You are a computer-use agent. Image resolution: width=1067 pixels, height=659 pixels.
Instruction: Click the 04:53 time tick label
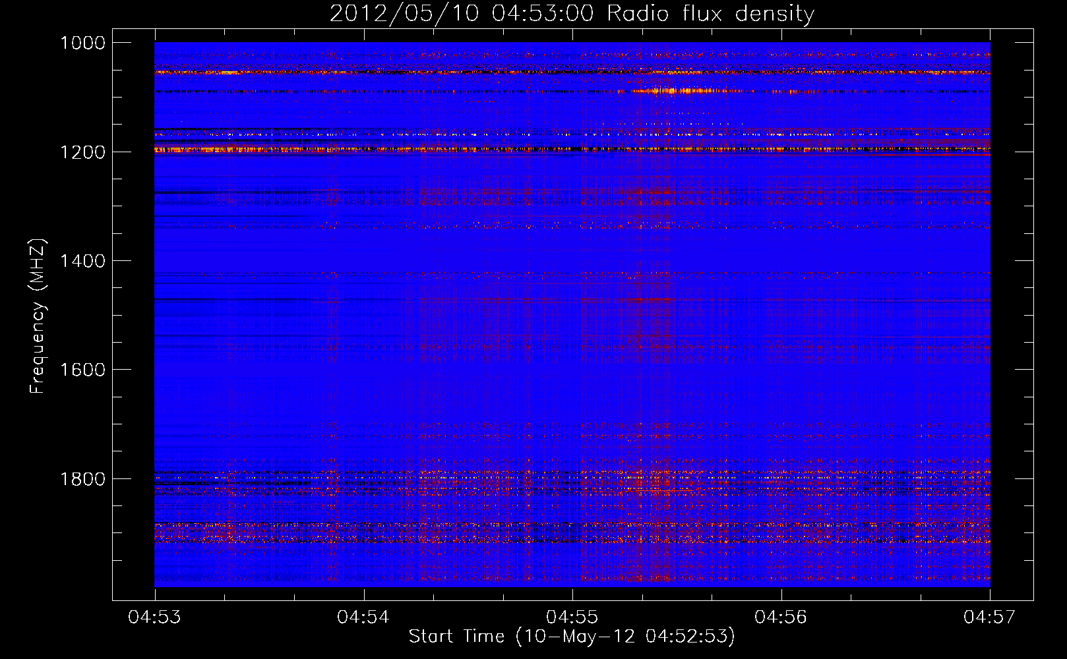click(x=154, y=617)
